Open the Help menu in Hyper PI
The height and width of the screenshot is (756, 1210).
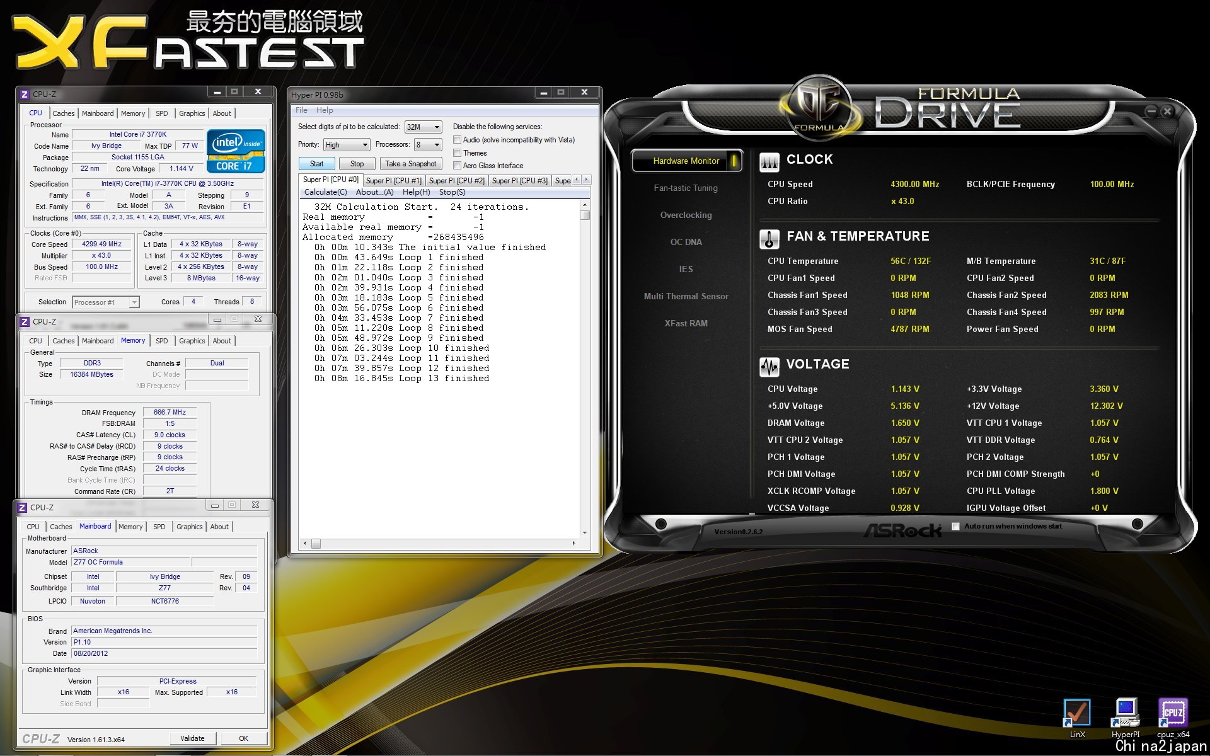tap(325, 110)
